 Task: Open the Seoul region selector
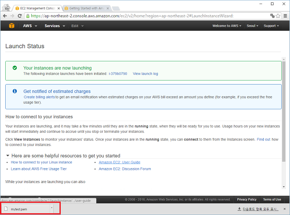pos(252,25)
